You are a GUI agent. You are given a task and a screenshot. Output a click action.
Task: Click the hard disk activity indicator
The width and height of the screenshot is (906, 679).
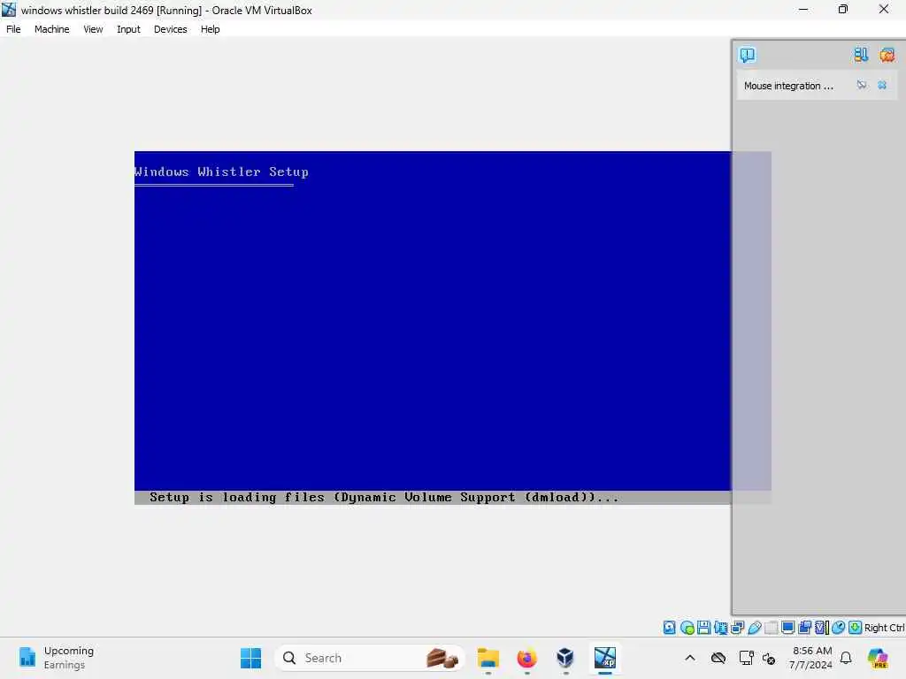point(669,628)
